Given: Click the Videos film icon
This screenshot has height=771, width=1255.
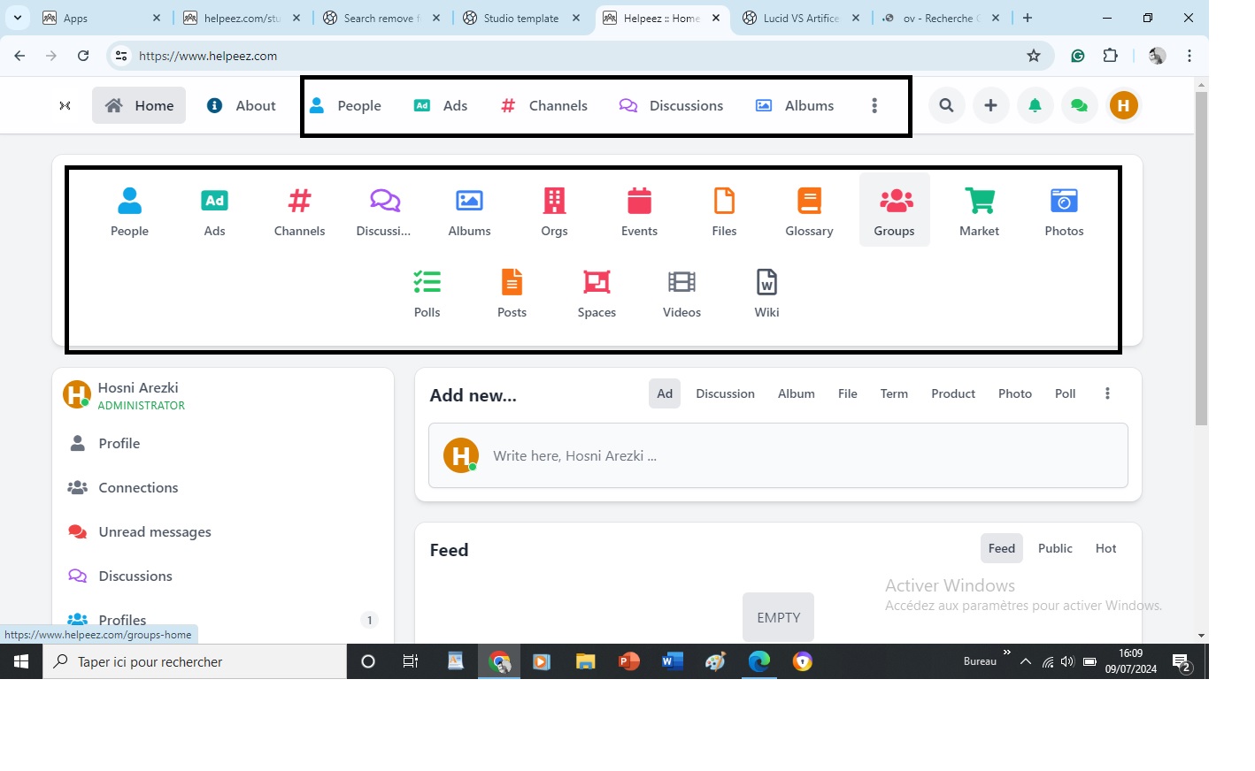Looking at the screenshot, I should [x=681, y=283].
